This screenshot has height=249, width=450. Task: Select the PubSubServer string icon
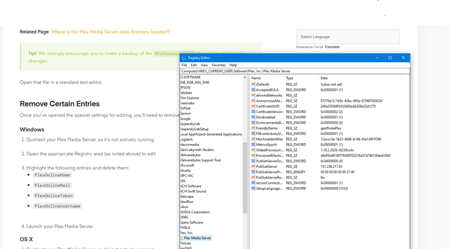[253, 167]
